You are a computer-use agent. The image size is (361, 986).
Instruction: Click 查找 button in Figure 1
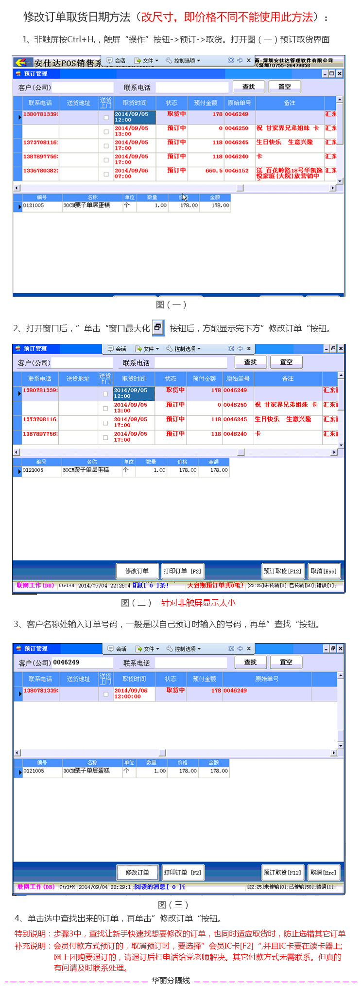coord(249,87)
